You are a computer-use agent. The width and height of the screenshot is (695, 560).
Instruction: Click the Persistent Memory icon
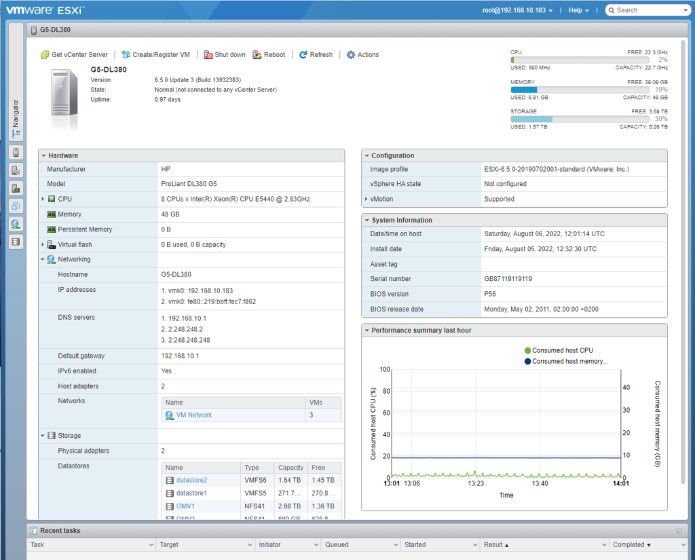click(x=52, y=229)
